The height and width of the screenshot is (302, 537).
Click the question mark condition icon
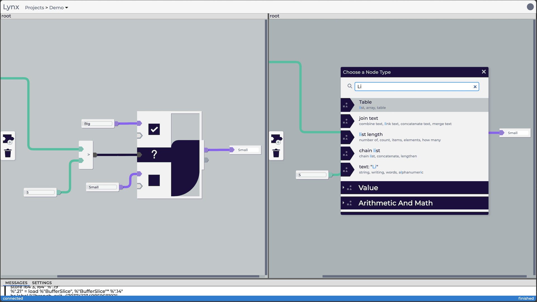[x=154, y=154]
